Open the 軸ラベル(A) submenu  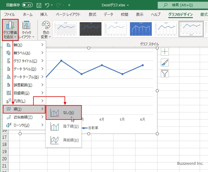pos(24,53)
